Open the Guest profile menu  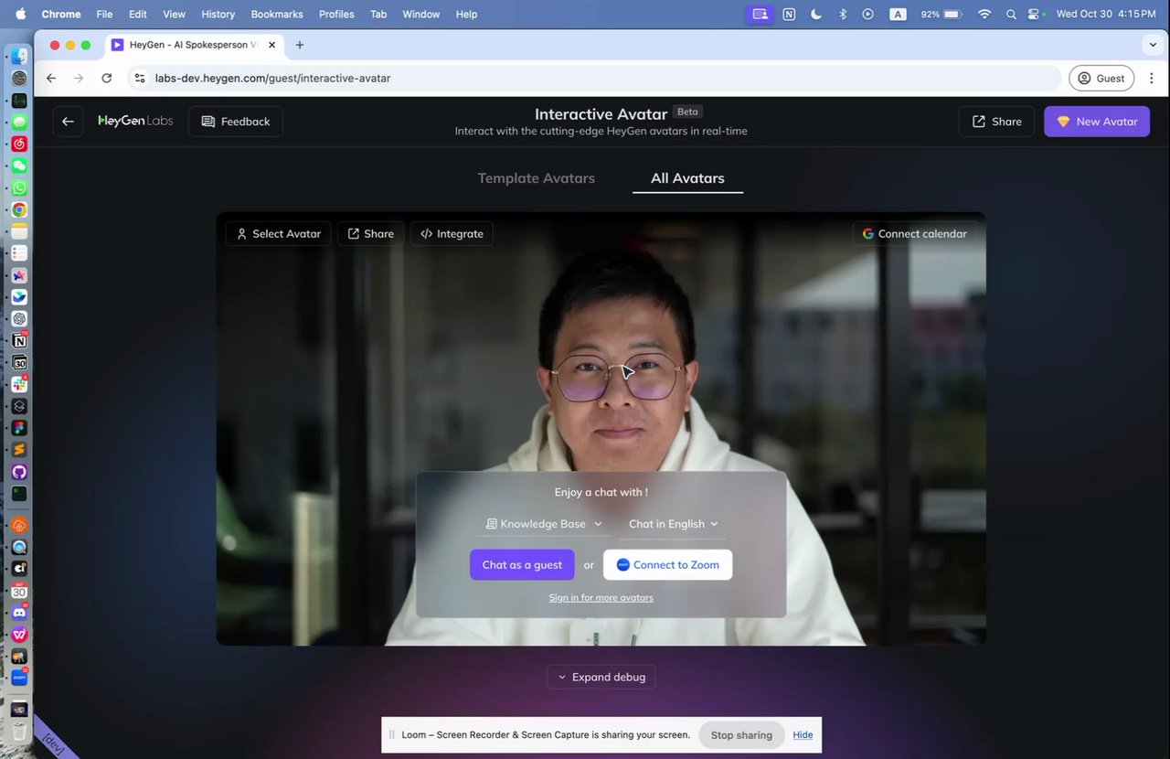tap(1101, 79)
